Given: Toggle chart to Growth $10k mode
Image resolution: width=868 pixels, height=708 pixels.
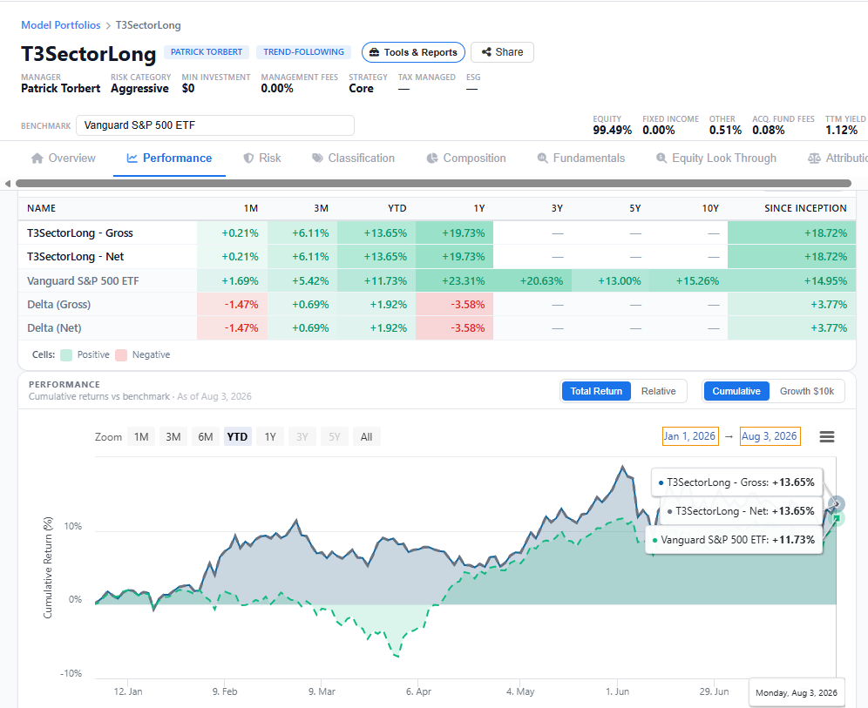Looking at the screenshot, I should pos(806,391).
